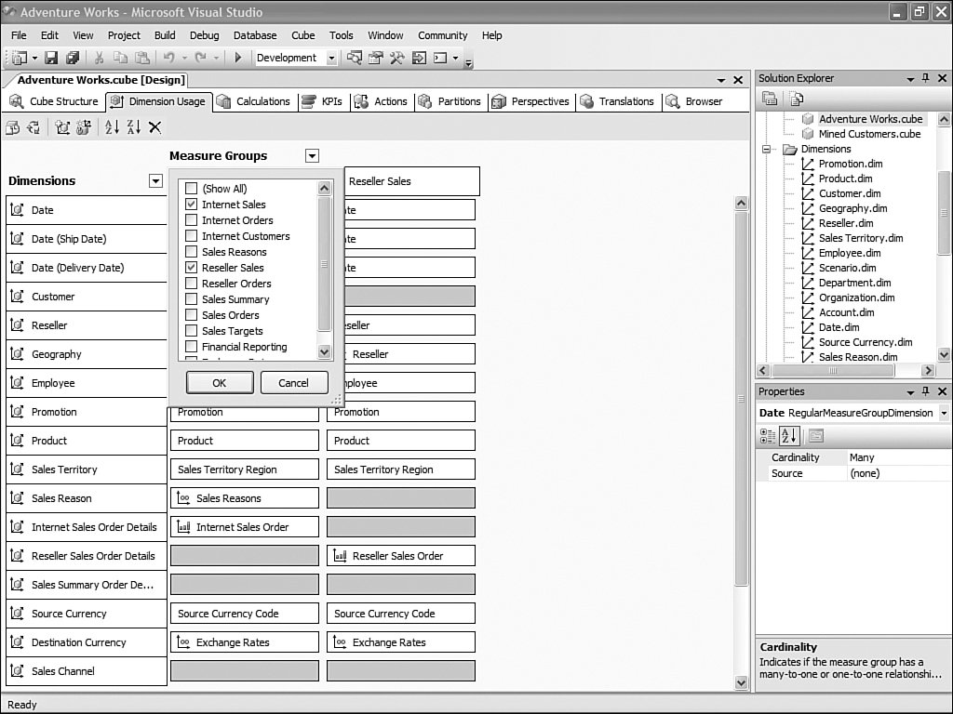Click the Solution Explorer horizontal scrollbar thumb
The width and height of the screenshot is (953, 714).
tap(833, 370)
